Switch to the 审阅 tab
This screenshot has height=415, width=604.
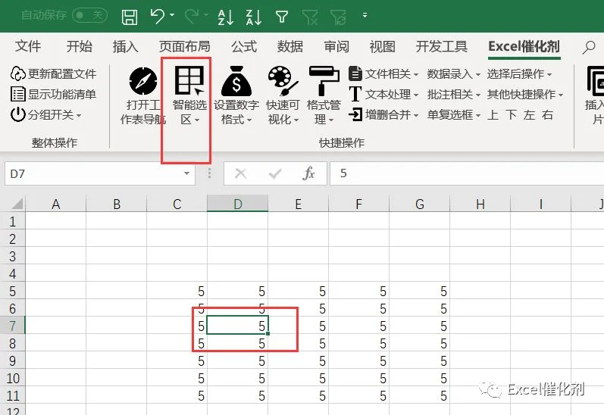click(336, 46)
